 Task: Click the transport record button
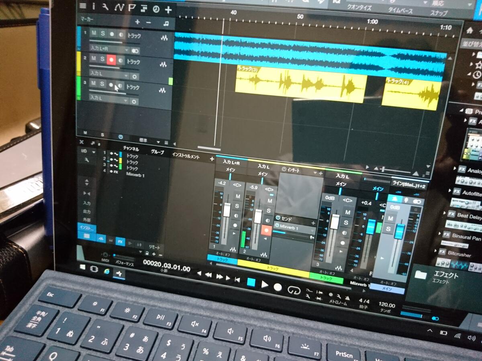[x=278, y=287]
